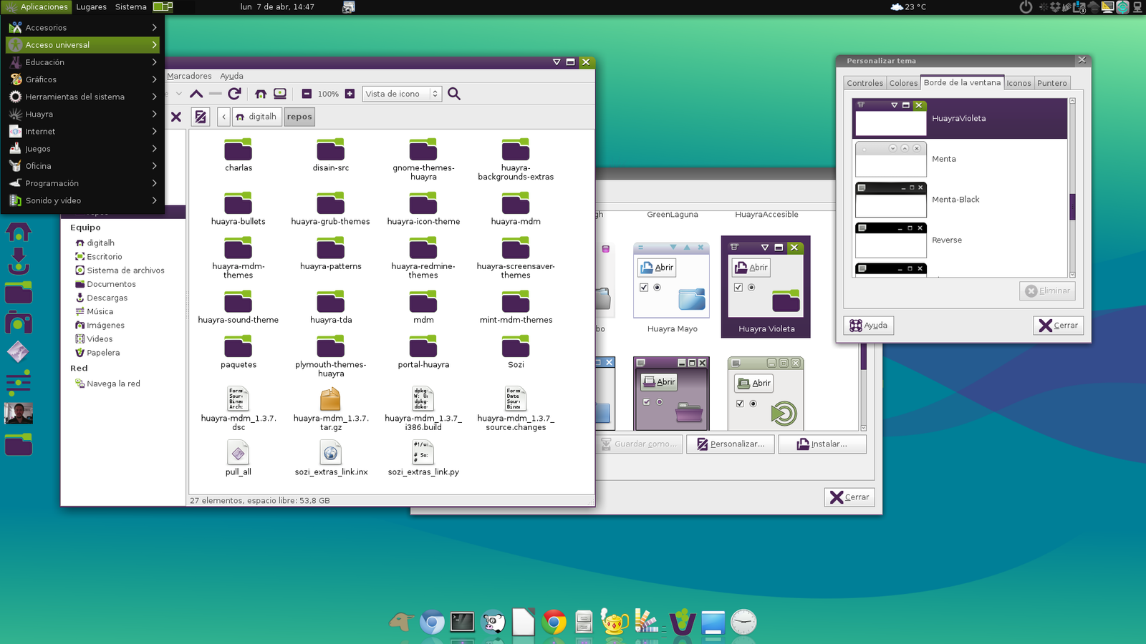The width and height of the screenshot is (1146, 644).
Task: Open Google Chrome from the dock
Action: (554, 623)
